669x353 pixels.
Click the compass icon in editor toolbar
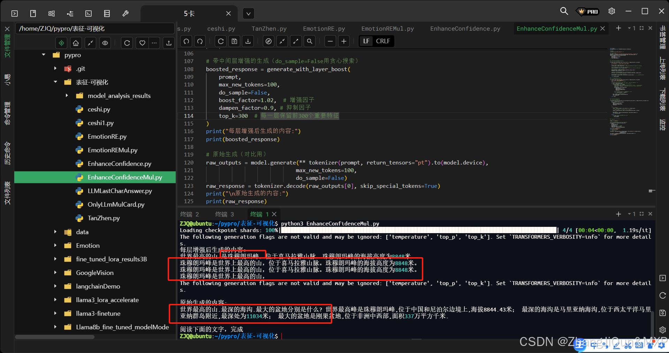pyautogui.click(x=268, y=41)
